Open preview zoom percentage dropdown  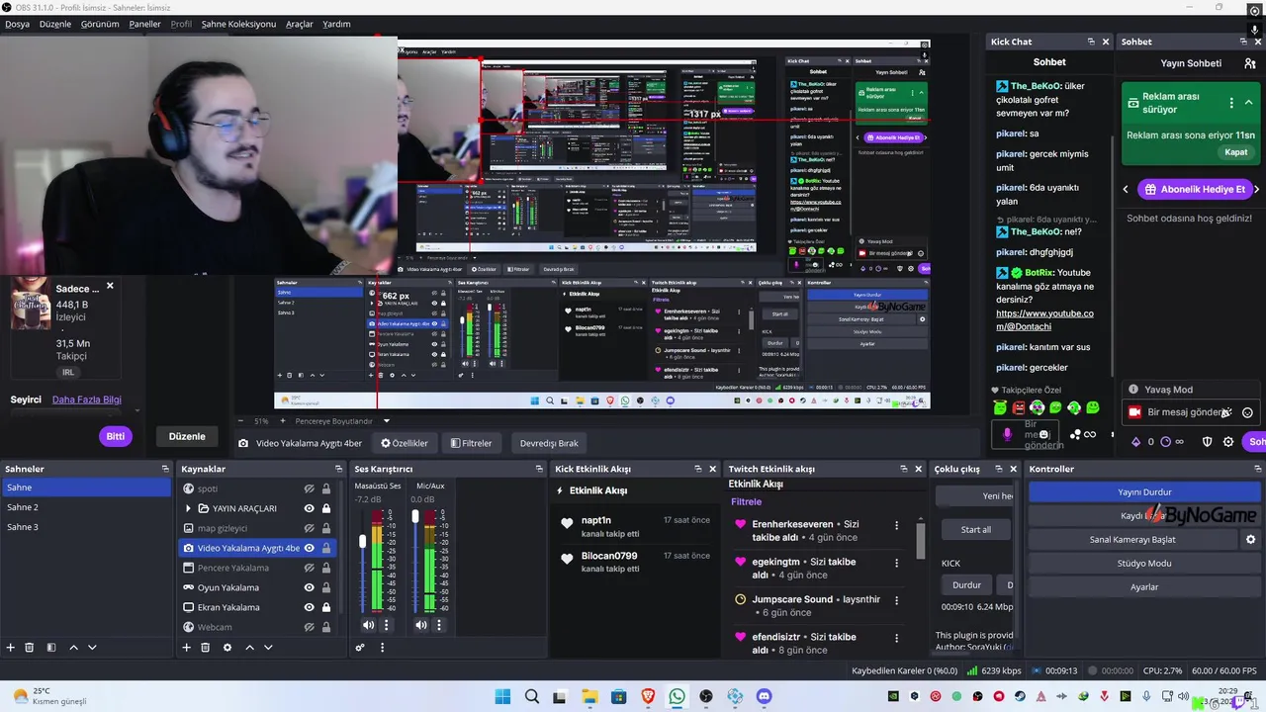coord(261,421)
